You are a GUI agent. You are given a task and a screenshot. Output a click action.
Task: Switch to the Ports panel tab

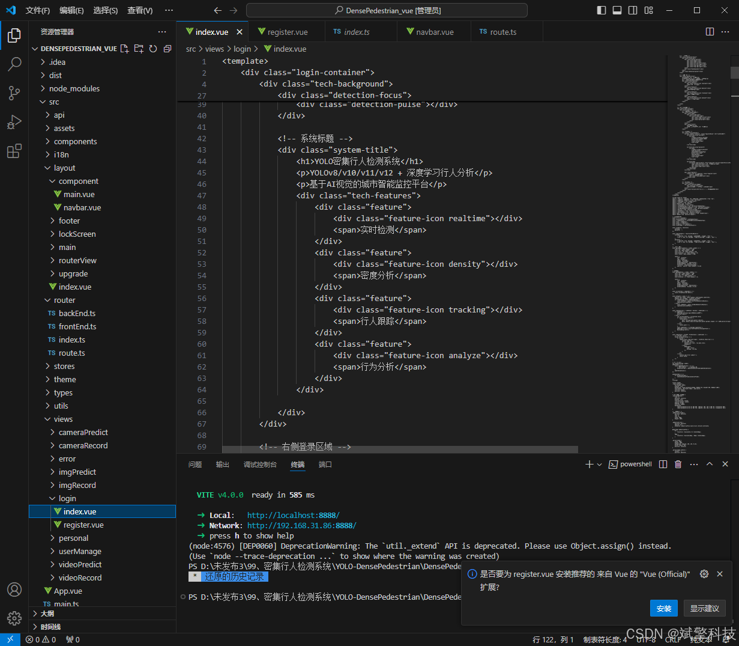tap(325, 465)
